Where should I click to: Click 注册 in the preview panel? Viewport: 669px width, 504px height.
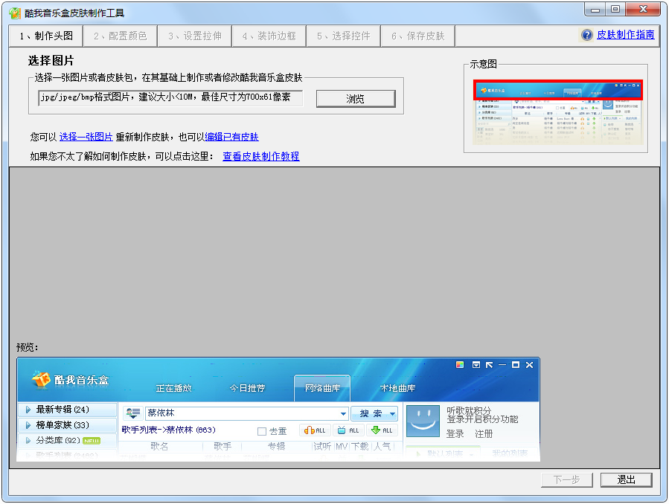click(x=484, y=433)
